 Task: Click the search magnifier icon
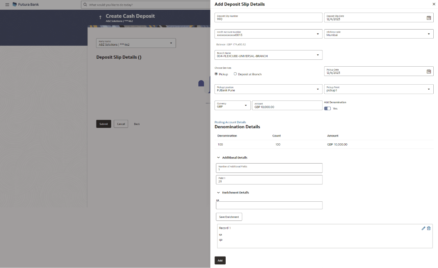coord(85,5)
